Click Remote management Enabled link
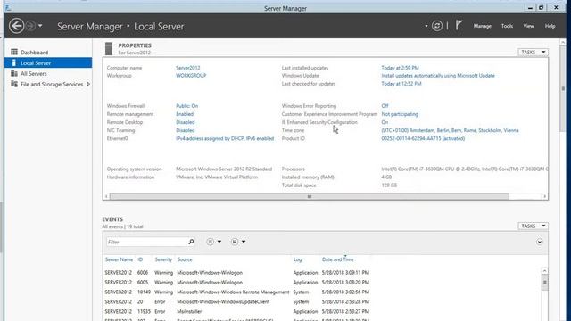 tap(185, 114)
